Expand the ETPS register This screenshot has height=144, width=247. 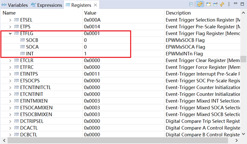(x=10, y=27)
